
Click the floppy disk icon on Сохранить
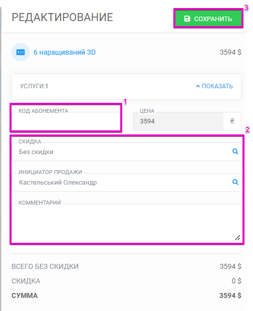tap(187, 19)
